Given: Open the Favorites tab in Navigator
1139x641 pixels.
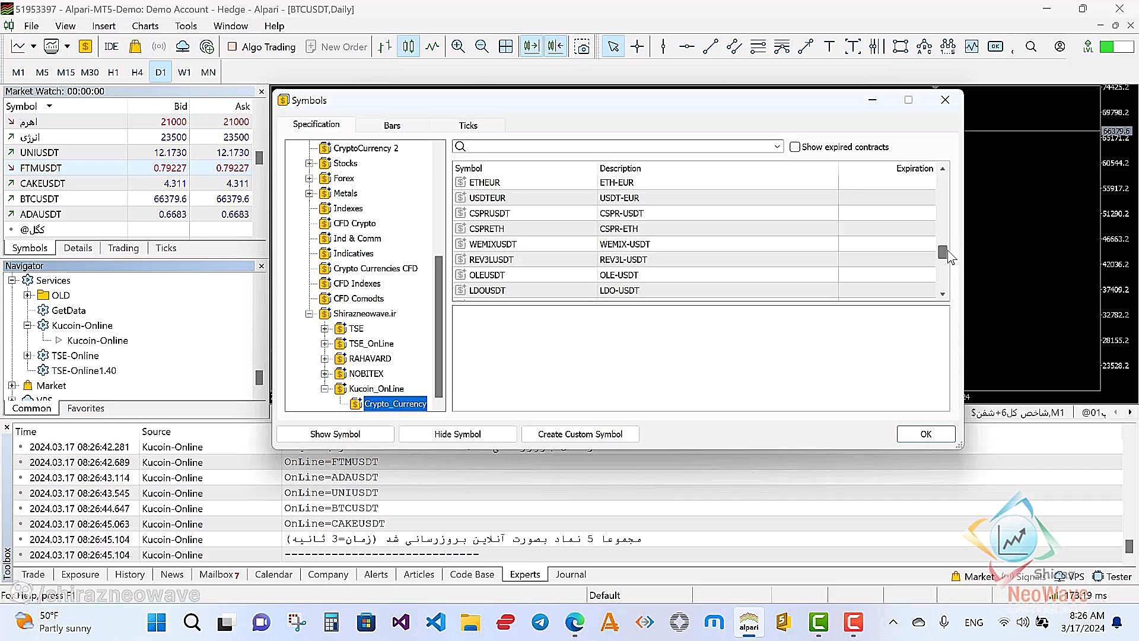Looking at the screenshot, I should (x=85, y=408).
